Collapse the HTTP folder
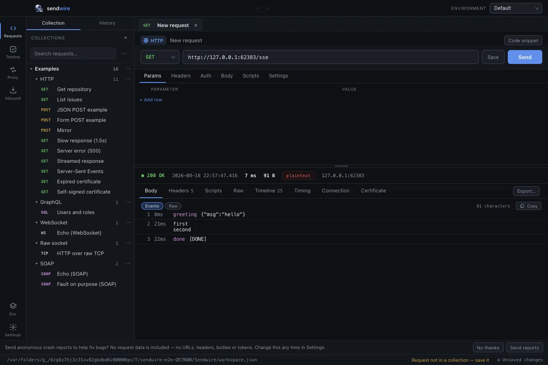The width and height of the screenshot is (548, 365). 37,79
